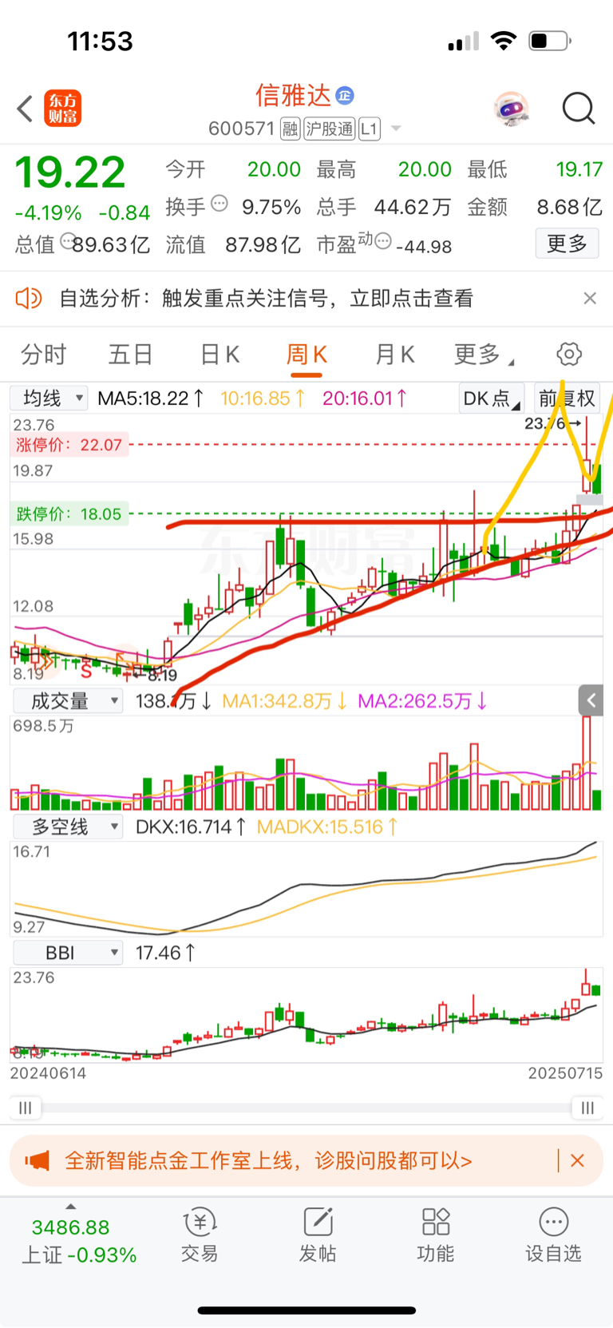Viewport: 613px width, 1328px height.
Task: Close the 智能点金 promo banner
Action: click(x=578, y=1160)
